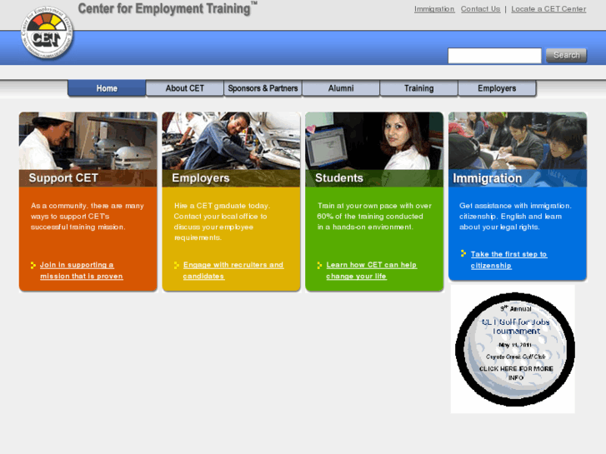Image resolution: width=606 pixels, height=454 pixels.
Task: Click yellow arrow bullet beside Learn how CET
Action: (x=319, y=265)
